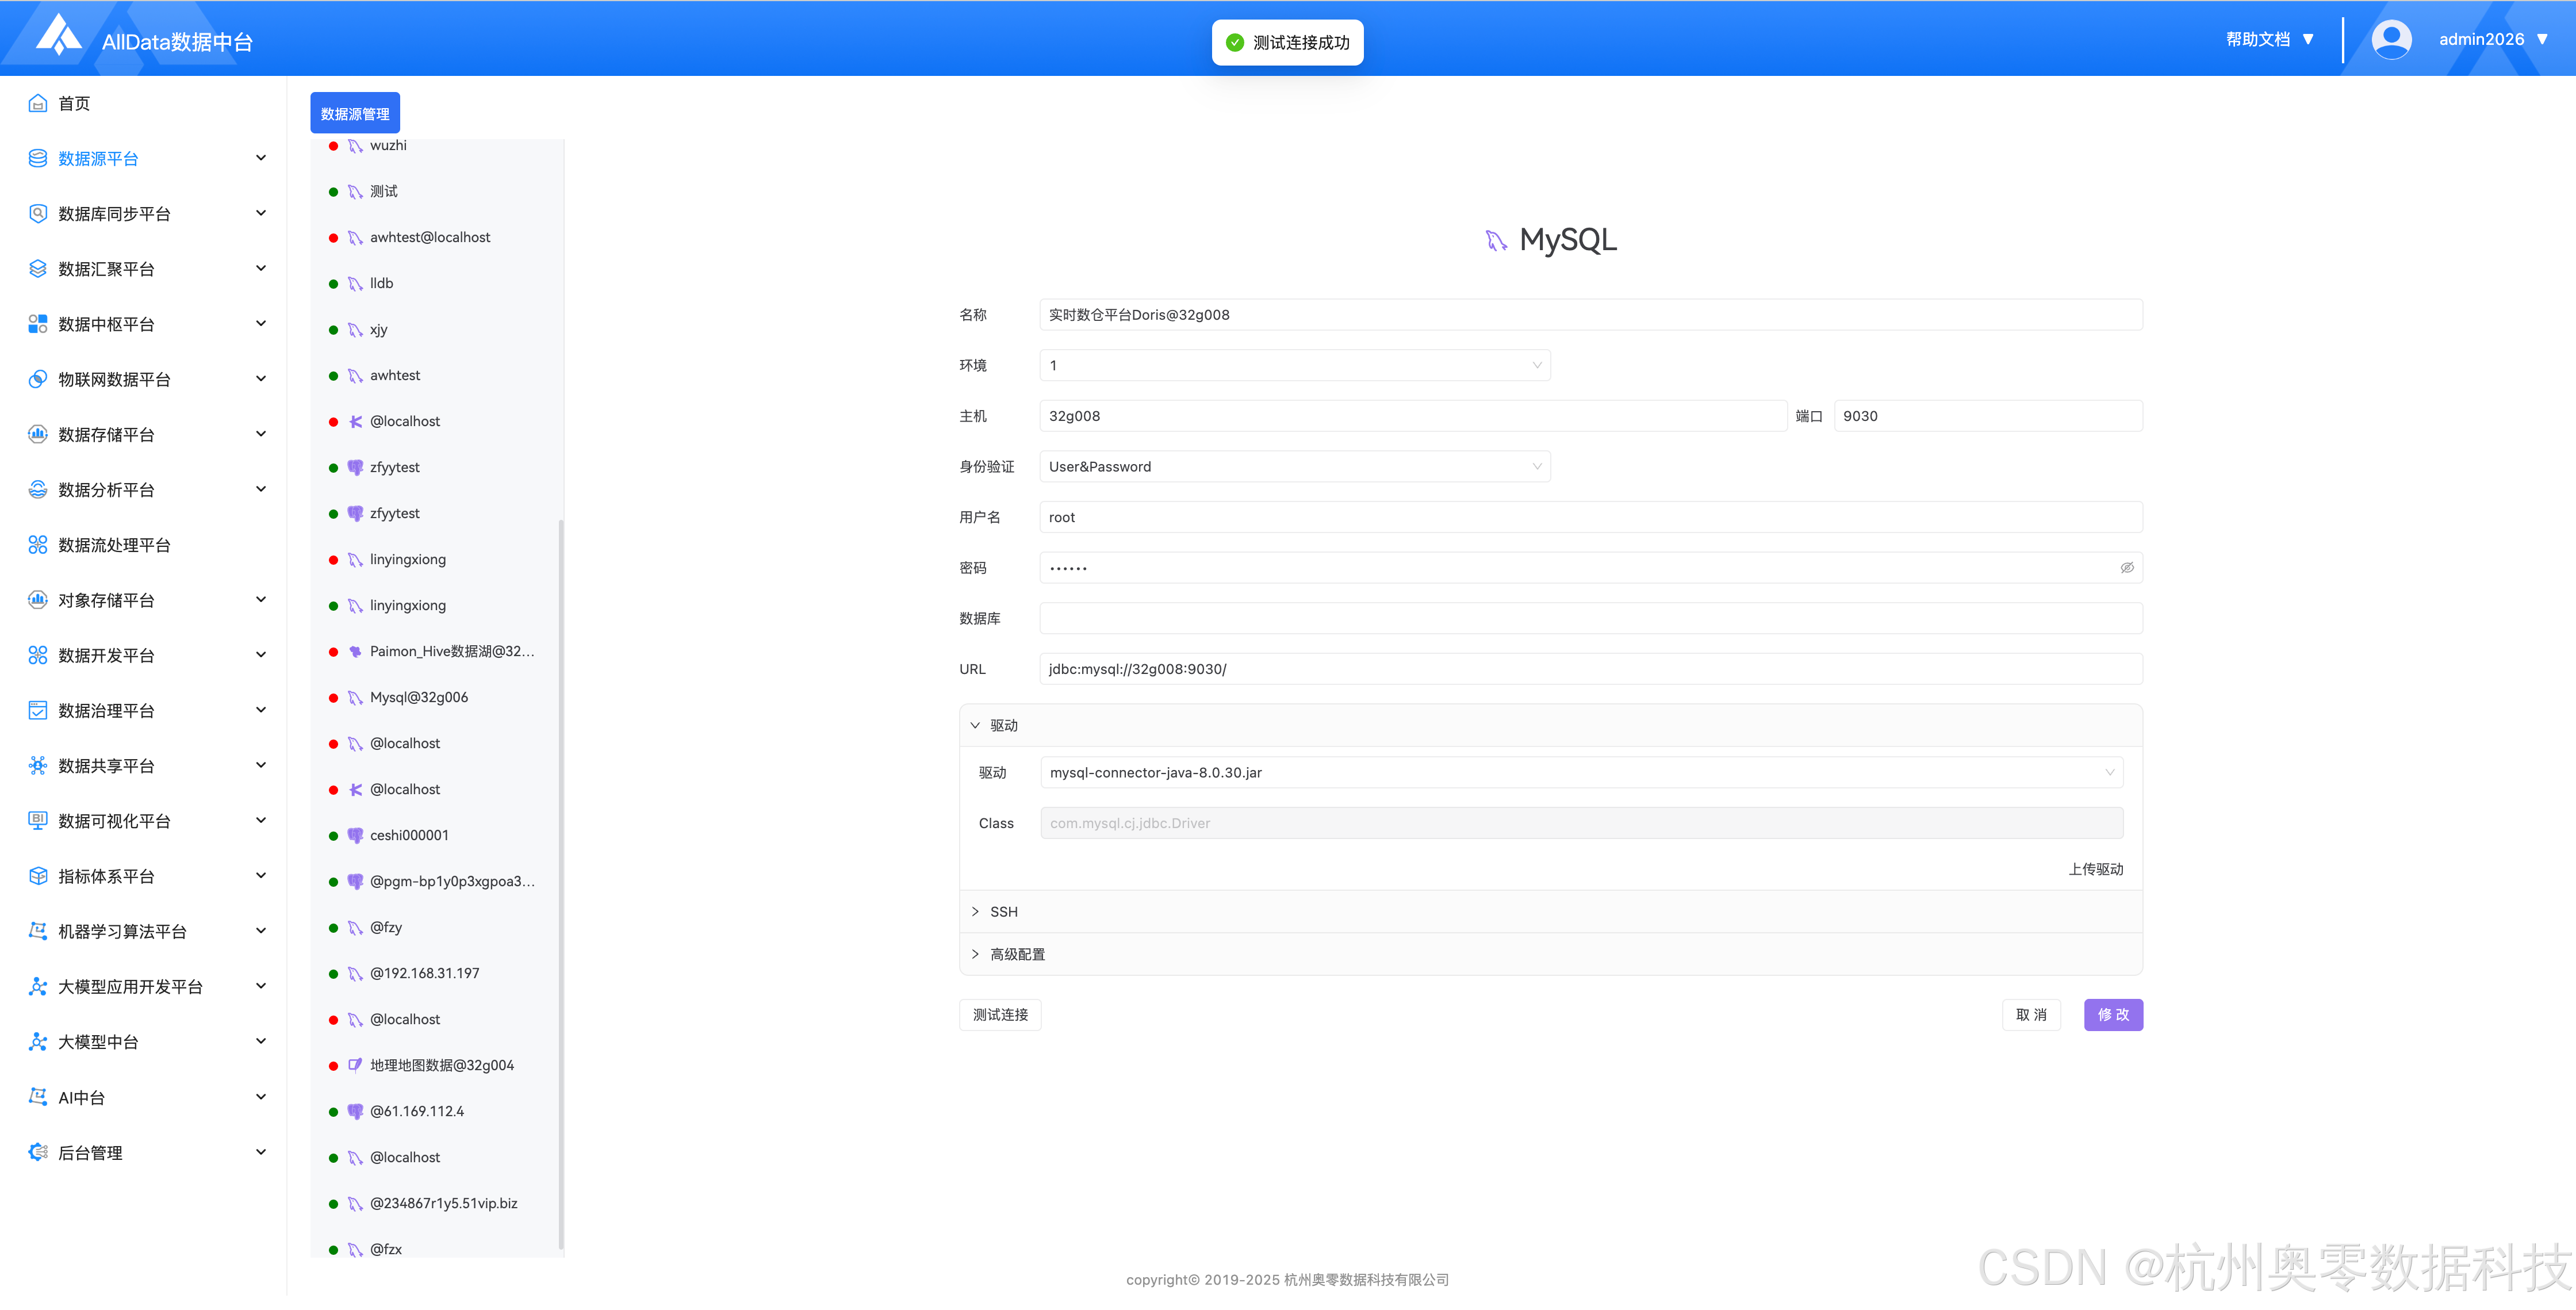Viewport: 2576px width, 1310px height.
Task: Click the home icon beside 首页
Action: click(x=38, y=103)
